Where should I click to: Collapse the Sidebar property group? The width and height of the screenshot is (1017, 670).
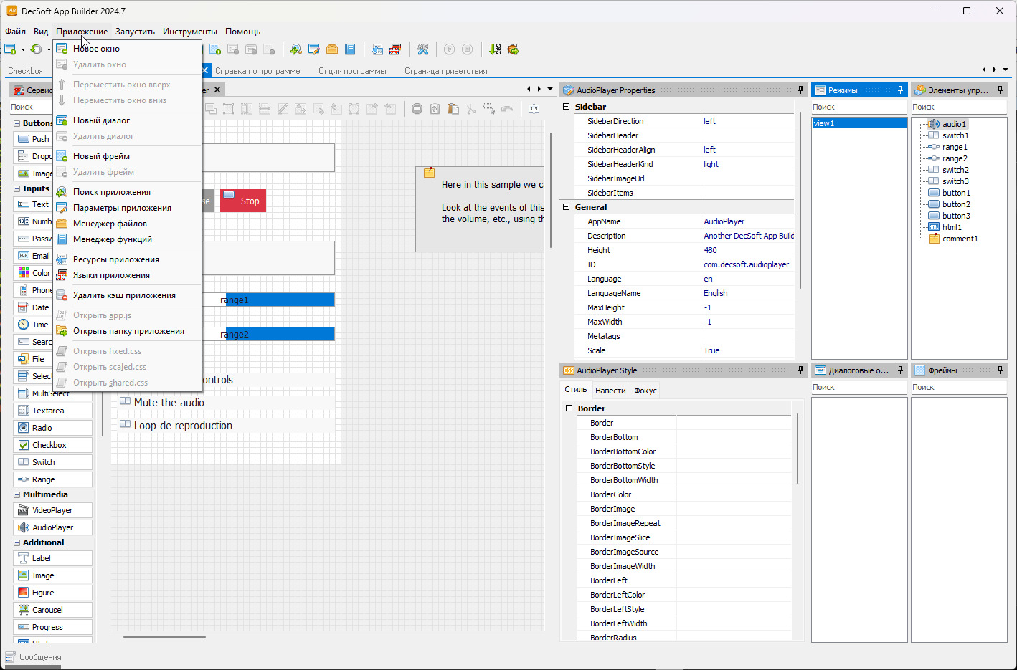tap(567, 107)
